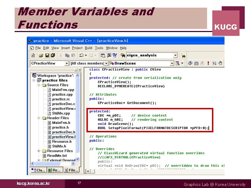The height and width of the screenshot is (188, 251).
Task: Select MainFrm.cpp in Source Files
Action: (x=63, y=90)
